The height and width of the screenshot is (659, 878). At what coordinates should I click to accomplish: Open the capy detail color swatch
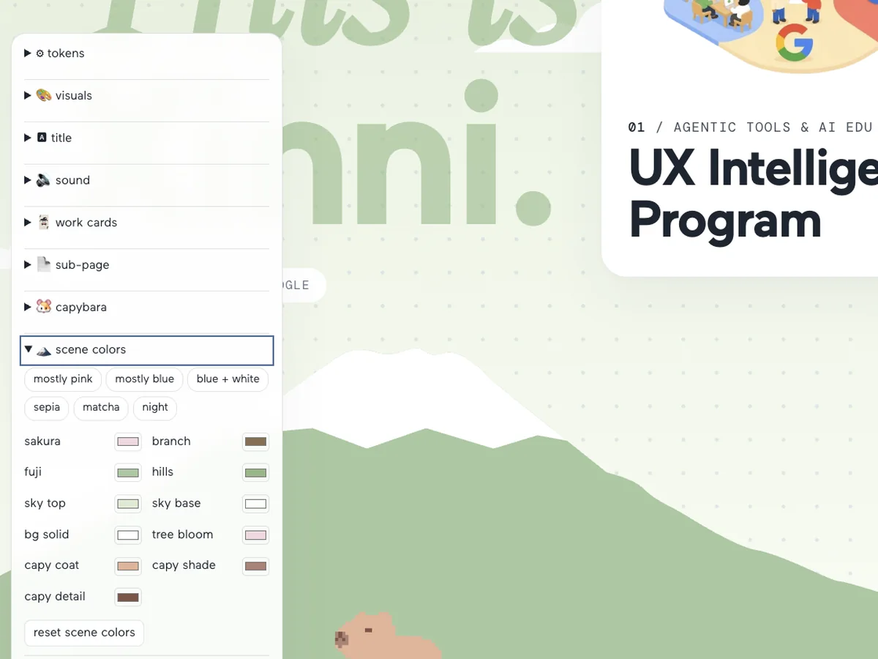point(128,597)
